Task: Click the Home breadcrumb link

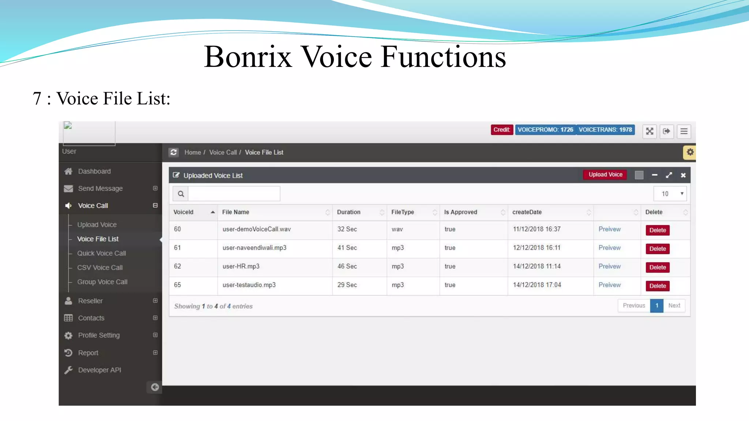Action: coord(192,152)
